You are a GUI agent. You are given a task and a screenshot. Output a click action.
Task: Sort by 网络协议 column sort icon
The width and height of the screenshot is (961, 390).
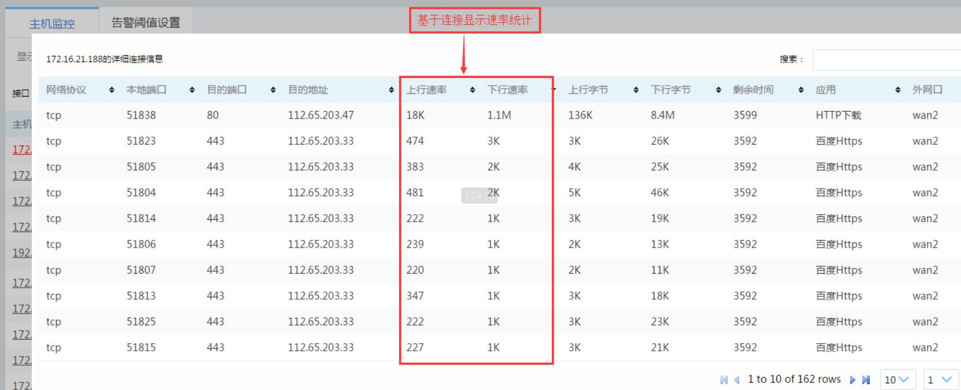[111, 90]
